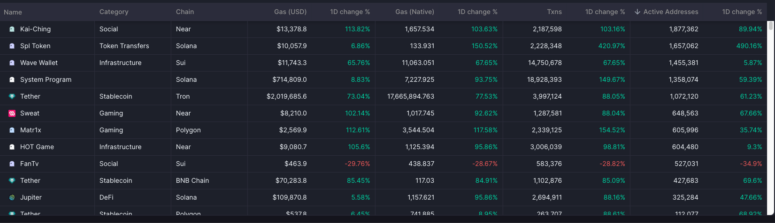Click the 1D change % header next to Txns
This screenshot has height=223, width=775.
605,12
